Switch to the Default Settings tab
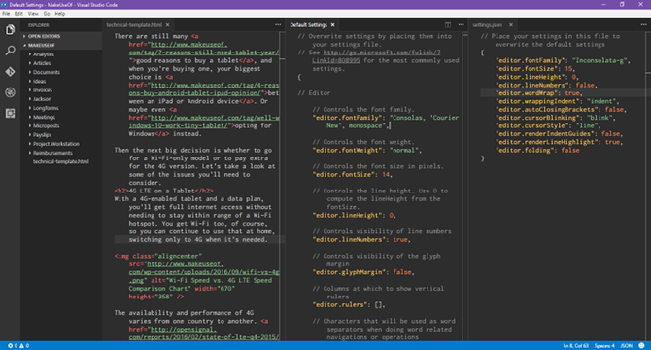 (308, 25)
